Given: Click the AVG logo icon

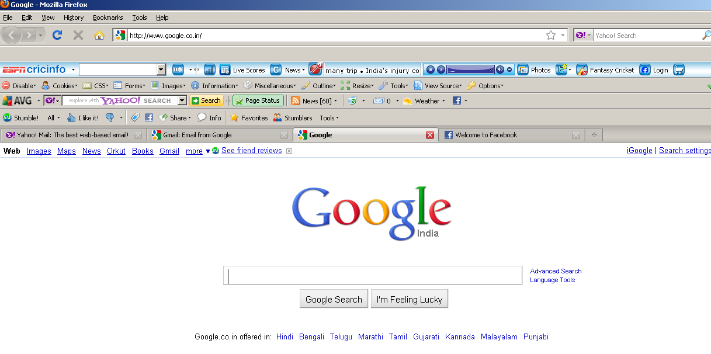Looking at the screenshot, I should click(x=18, y=100).
